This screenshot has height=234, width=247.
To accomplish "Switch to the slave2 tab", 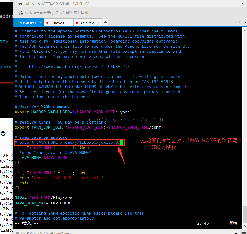I will tap(87, 23).
